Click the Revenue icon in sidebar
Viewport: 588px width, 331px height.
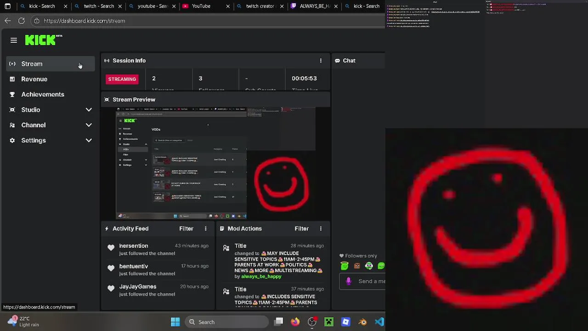(12, 79)
